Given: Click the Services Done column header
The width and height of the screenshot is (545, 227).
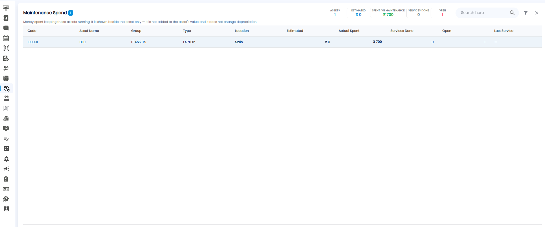Looking at the screenshot, I should (x=402, y=31).
